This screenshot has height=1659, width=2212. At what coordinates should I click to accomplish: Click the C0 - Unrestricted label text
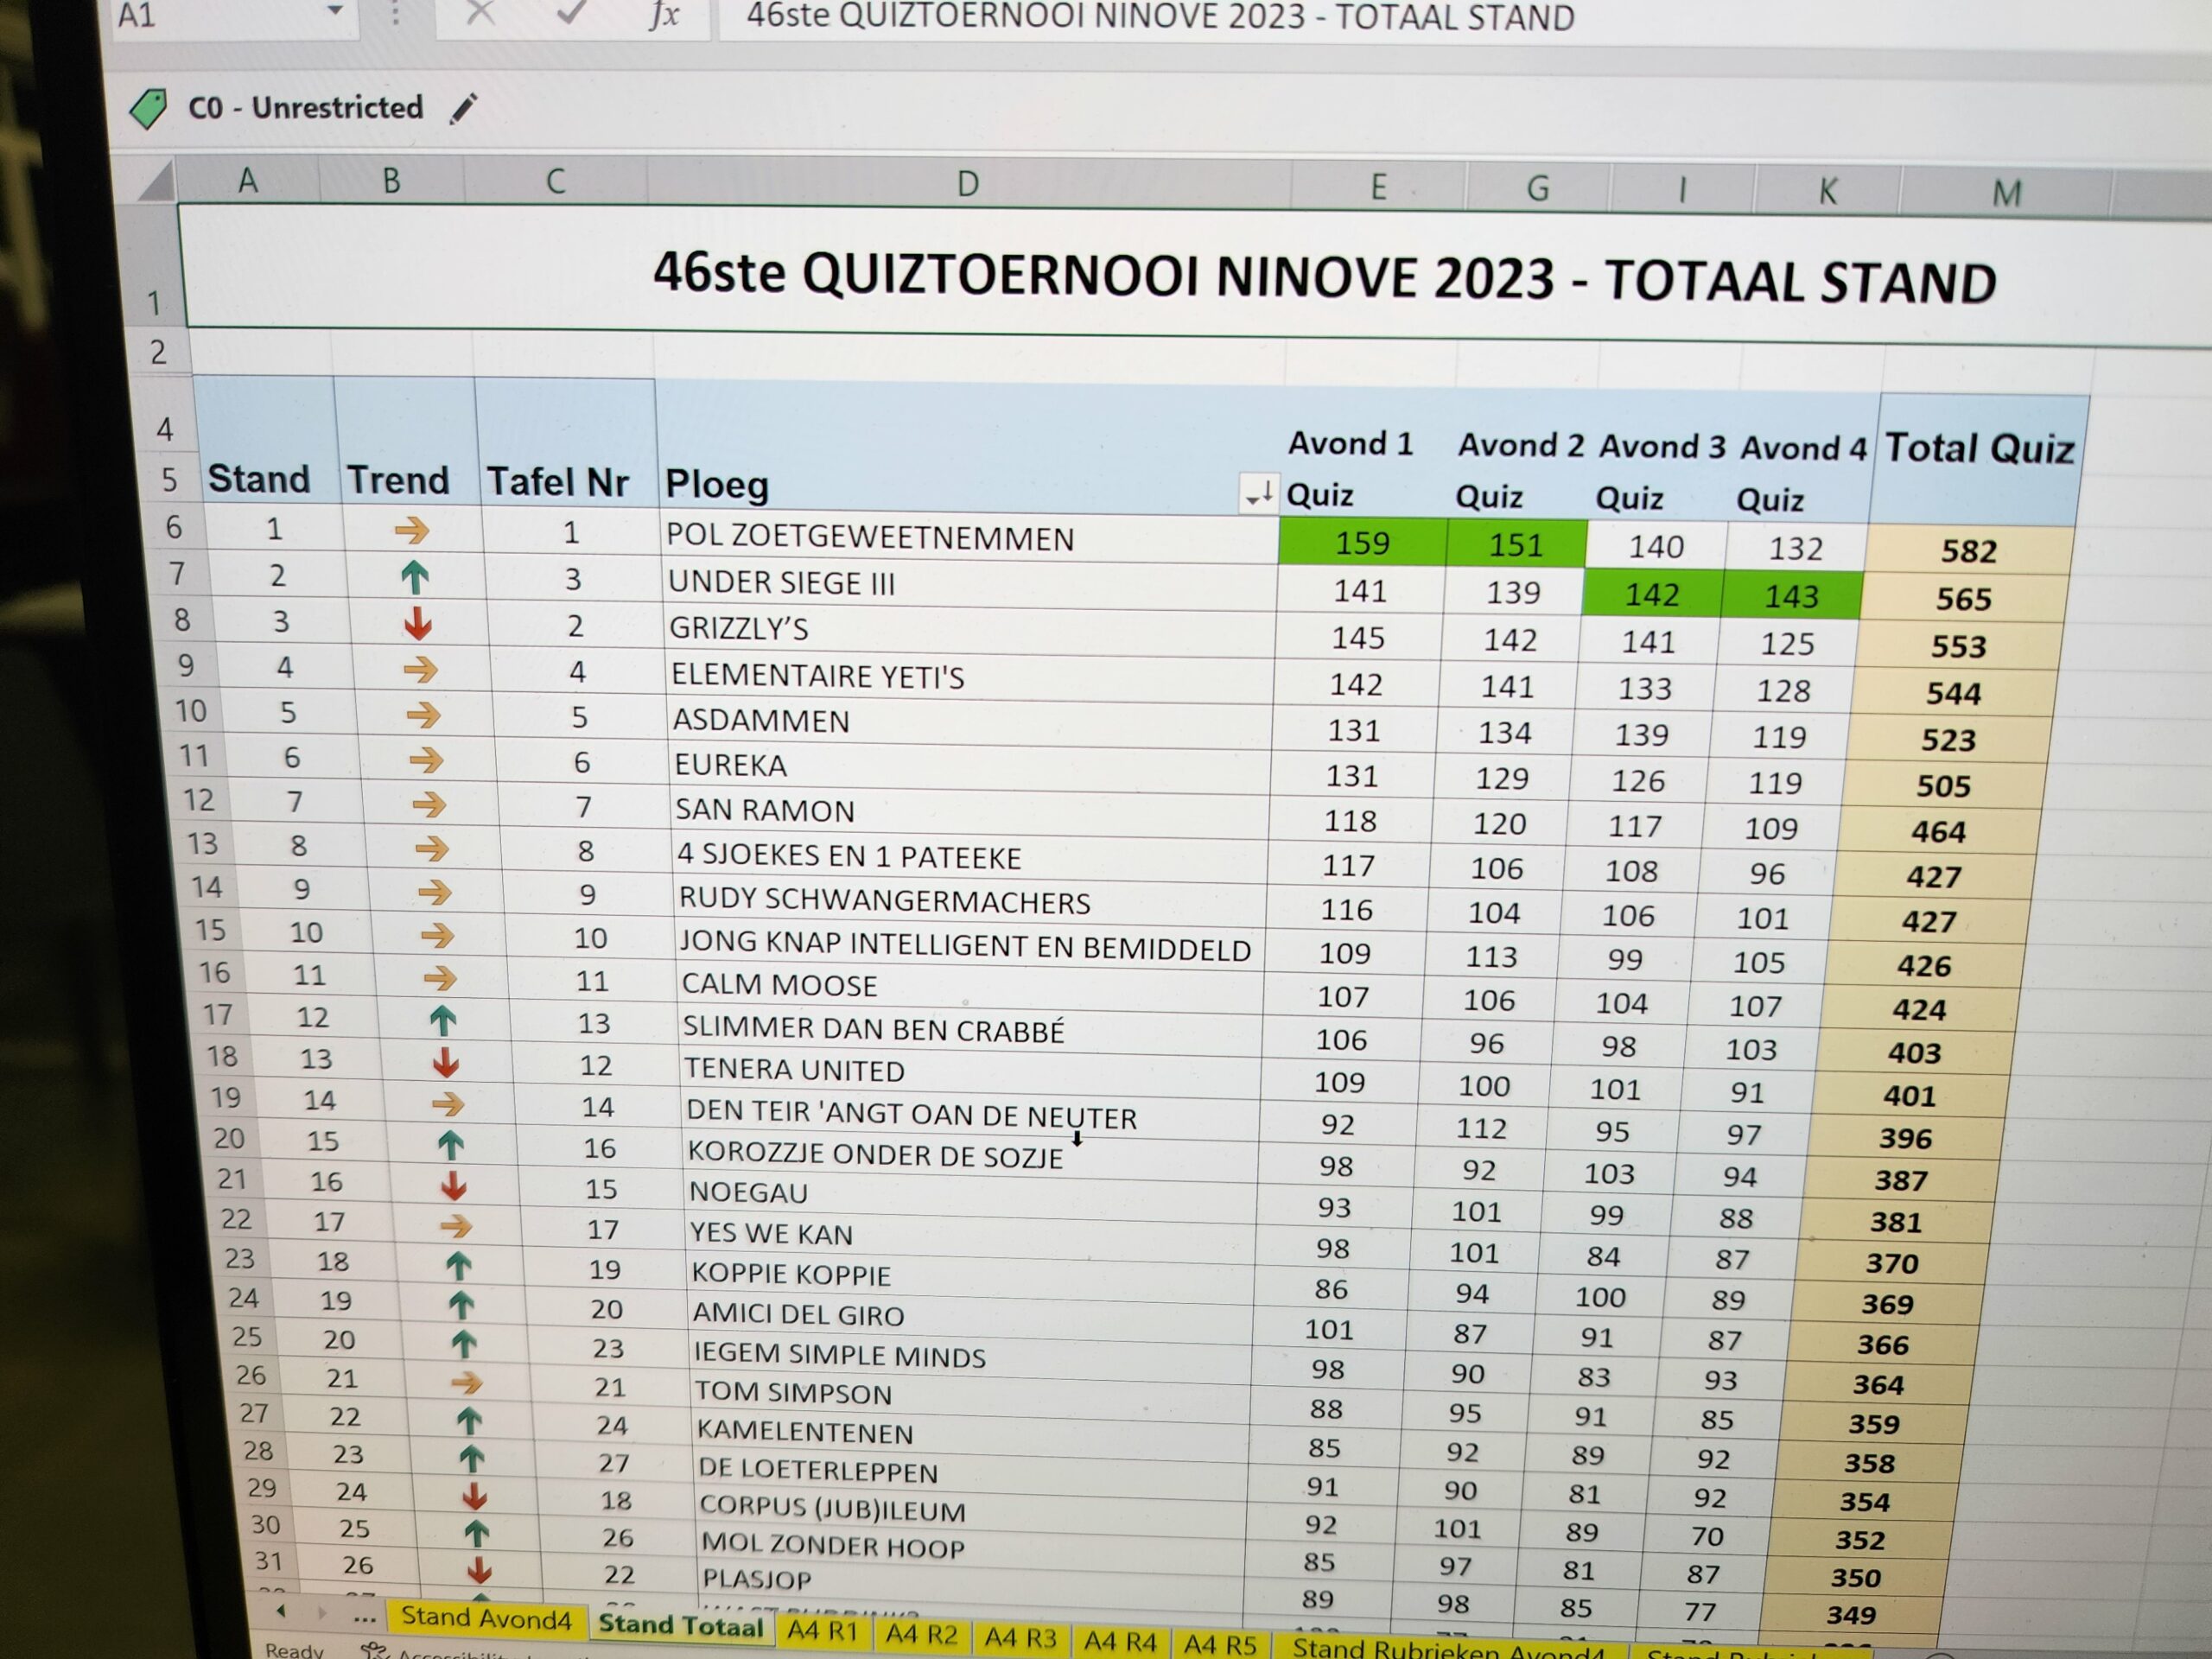306,107
